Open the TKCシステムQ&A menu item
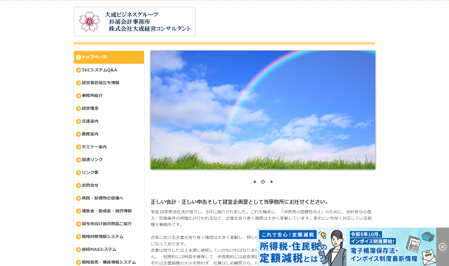 (99, 70)
